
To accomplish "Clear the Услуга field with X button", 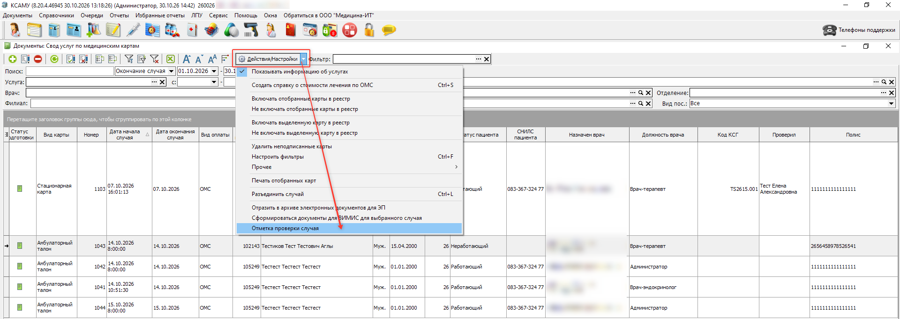I will (162, 82).
